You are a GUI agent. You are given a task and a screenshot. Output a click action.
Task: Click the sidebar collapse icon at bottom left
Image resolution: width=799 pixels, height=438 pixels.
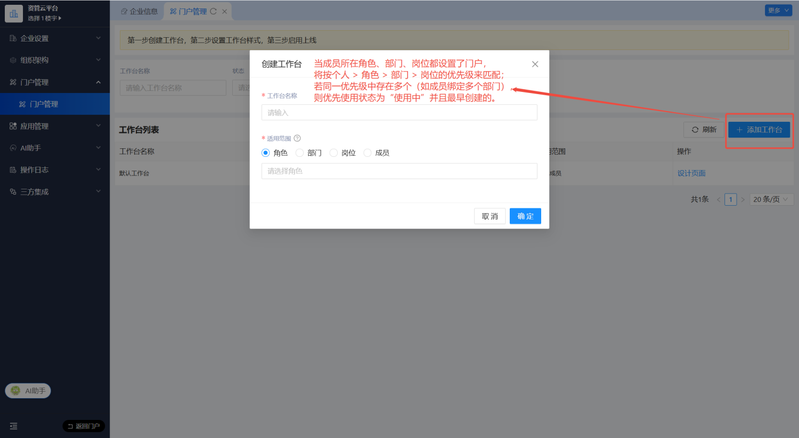14,426
